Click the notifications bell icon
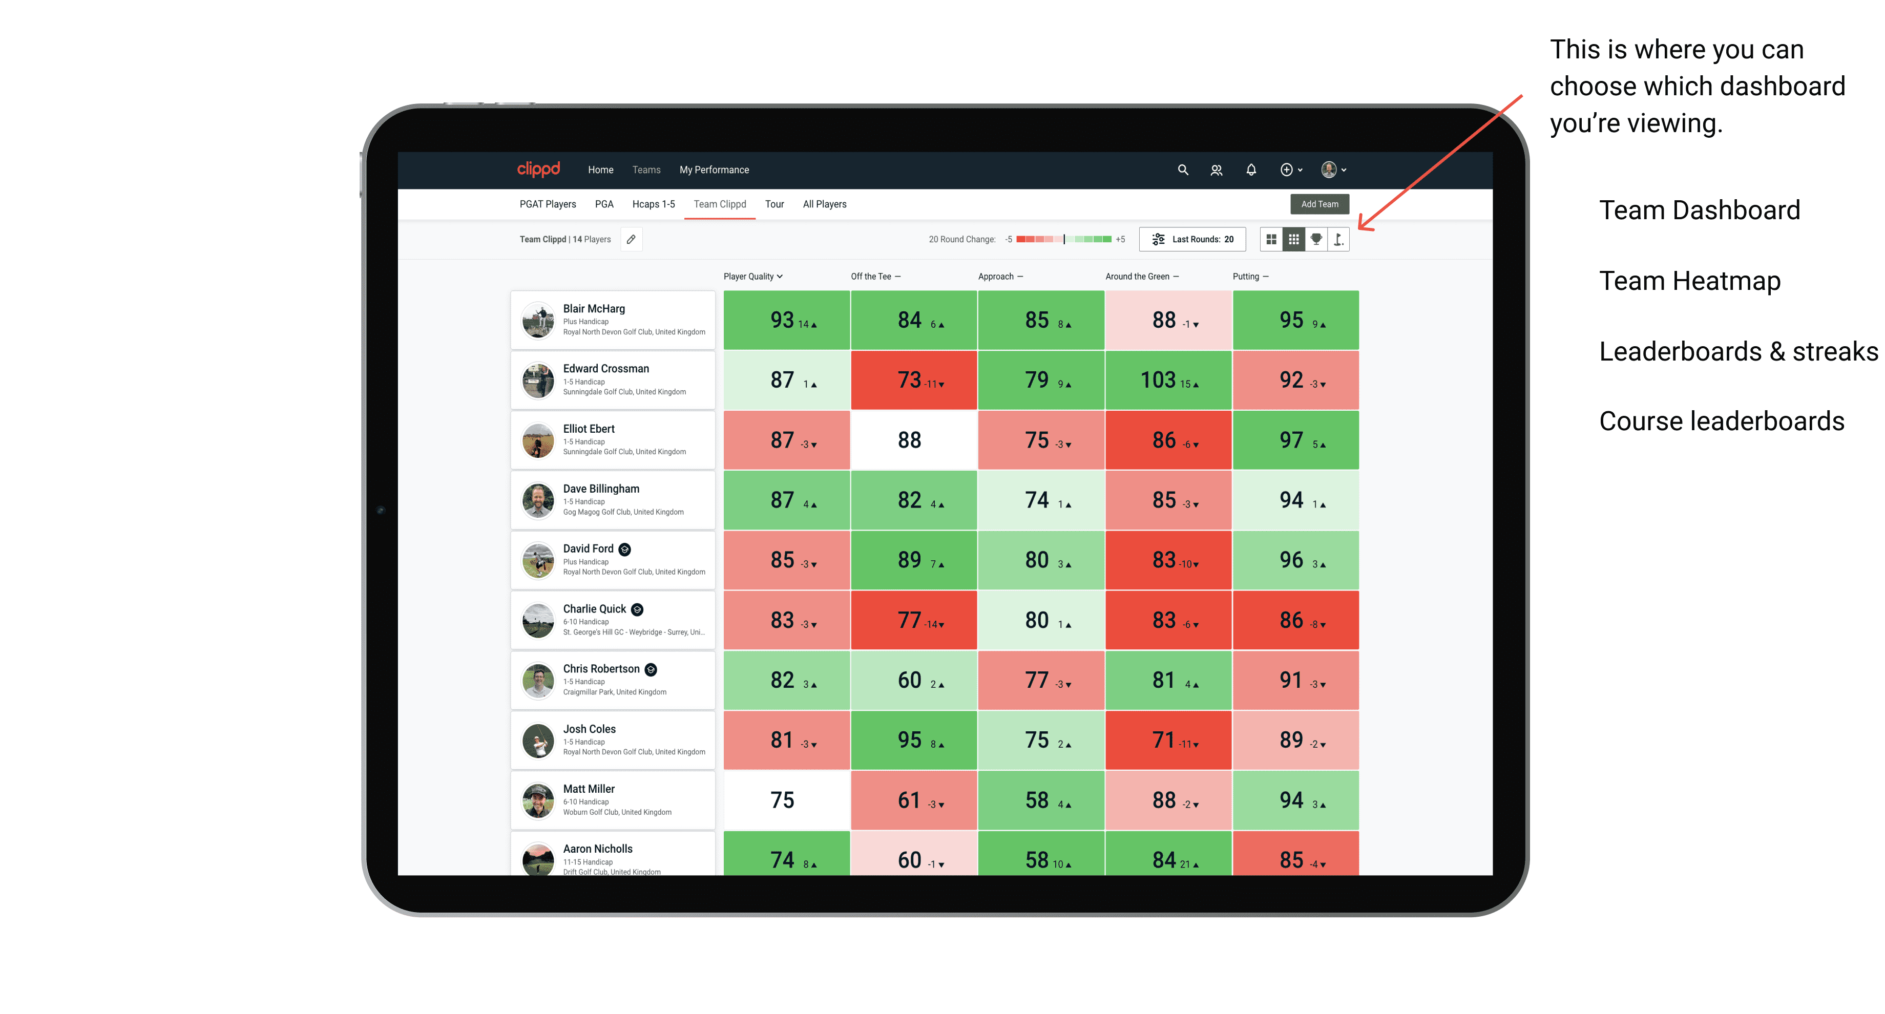This screenshot has width=1885, height=1014. click(1250, 170)
